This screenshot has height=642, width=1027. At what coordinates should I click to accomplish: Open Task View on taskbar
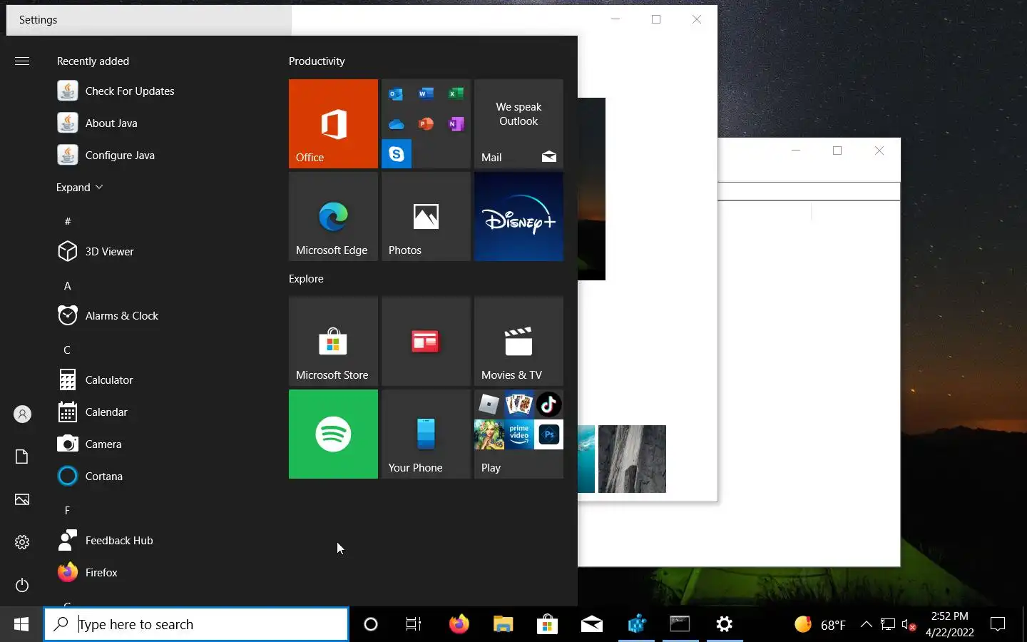point(414,625)
